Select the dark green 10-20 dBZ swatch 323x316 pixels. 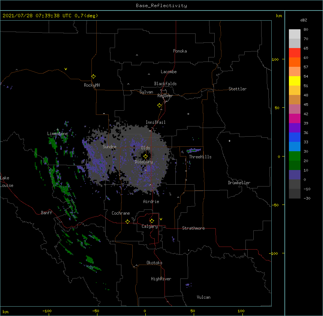click(295, 166)
